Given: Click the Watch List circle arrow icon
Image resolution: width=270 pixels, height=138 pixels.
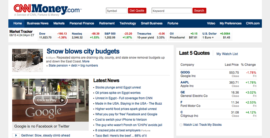Looking at the screenshot, I should click(181, 125).
